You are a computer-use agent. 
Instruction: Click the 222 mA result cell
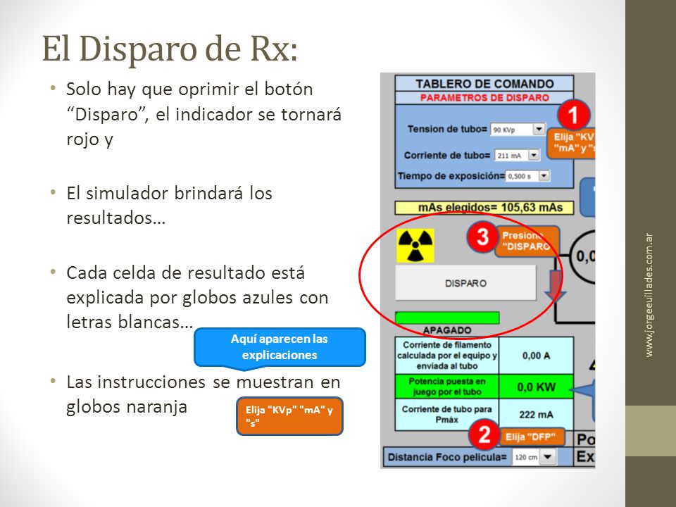(x=537, y=415)
